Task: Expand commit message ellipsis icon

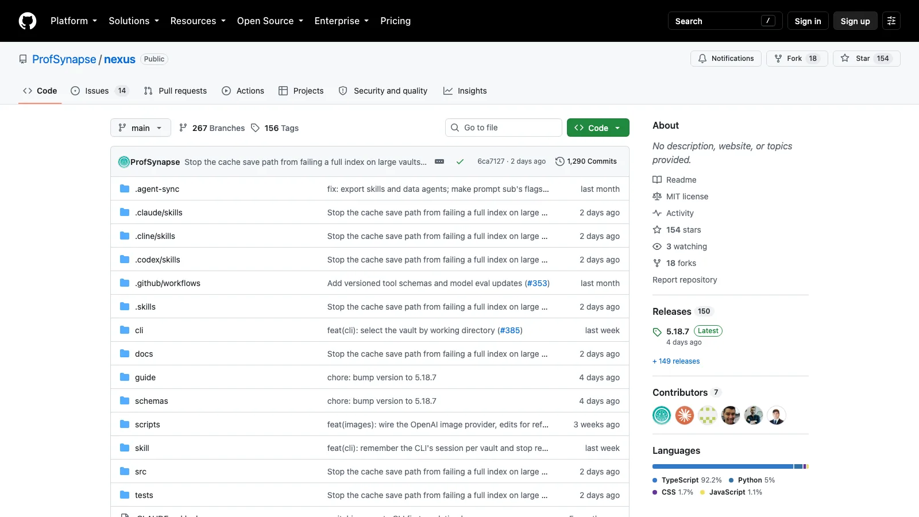Action: click(x=439, y=161)
